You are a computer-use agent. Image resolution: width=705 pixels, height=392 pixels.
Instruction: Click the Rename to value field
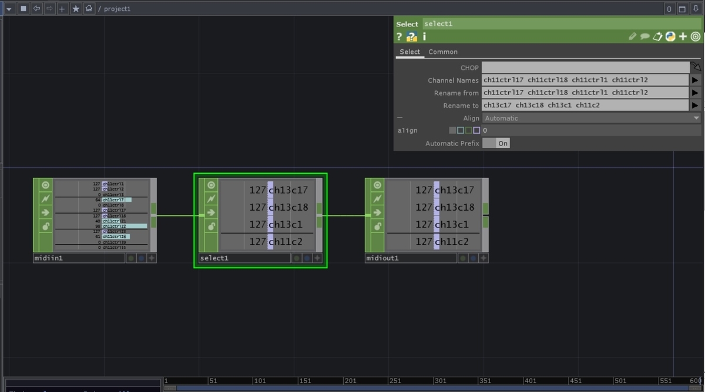pyautogui.click(x=585, y=105)
